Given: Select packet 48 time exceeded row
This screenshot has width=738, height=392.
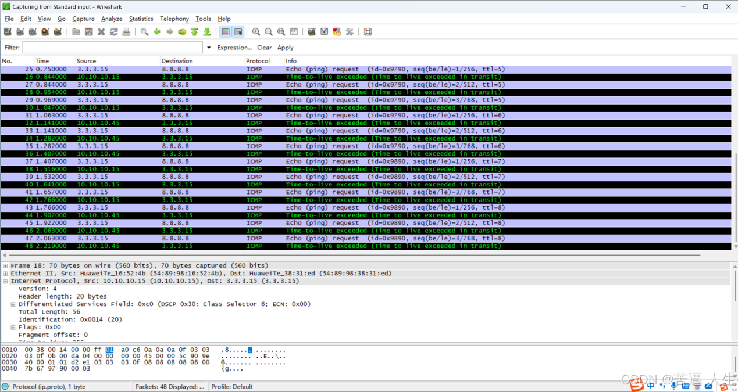Looking at the screenshot, I should (366, 246).
